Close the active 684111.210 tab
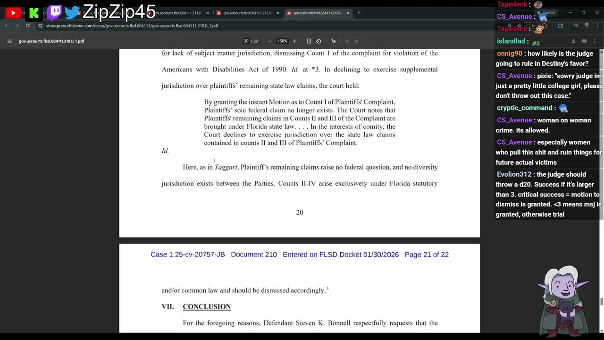604x340 pixels. pos(348,13)
